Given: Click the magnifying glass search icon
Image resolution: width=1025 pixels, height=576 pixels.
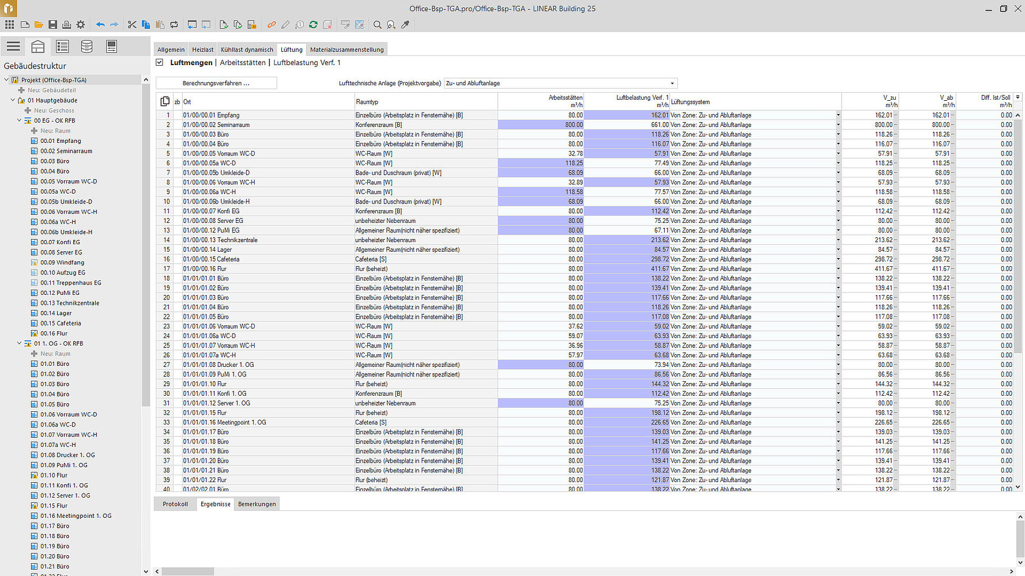Looking at the screenshot, I should click(x=378, y=25).
